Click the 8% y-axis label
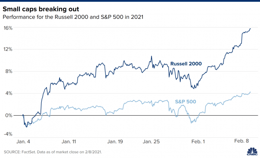 (x=9, y=71)
